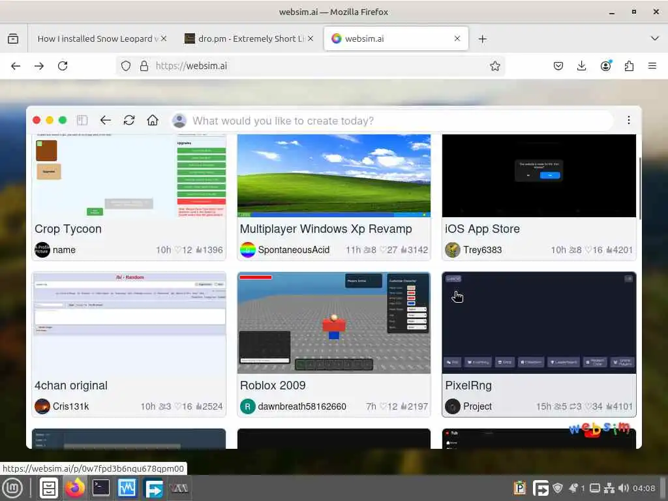Open the taskbar file manager icon
Screen dimensions: 668x501
(48, 488)
